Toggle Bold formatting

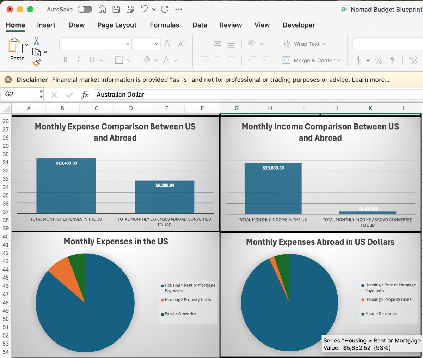click(65, 60)
